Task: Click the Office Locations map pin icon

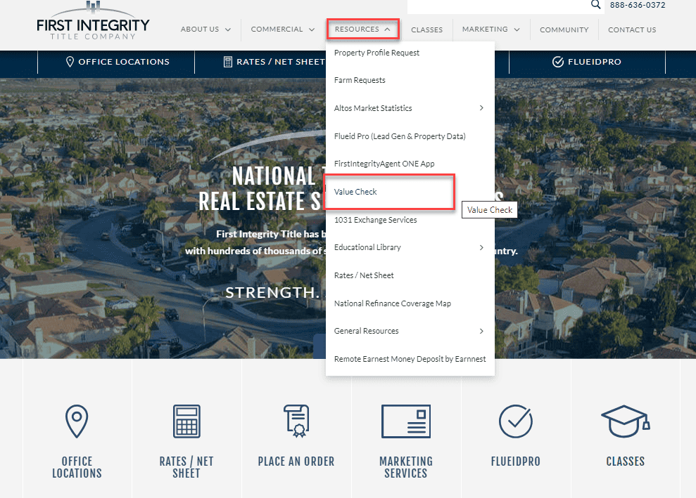Action: click(x=77, y=421)
